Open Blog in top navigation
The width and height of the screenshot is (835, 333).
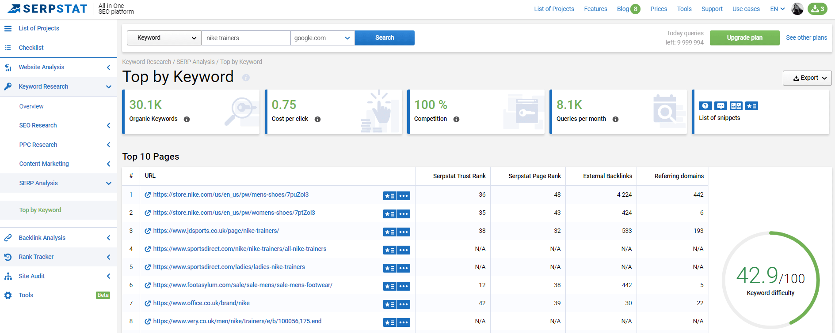(x=623, y=9)
